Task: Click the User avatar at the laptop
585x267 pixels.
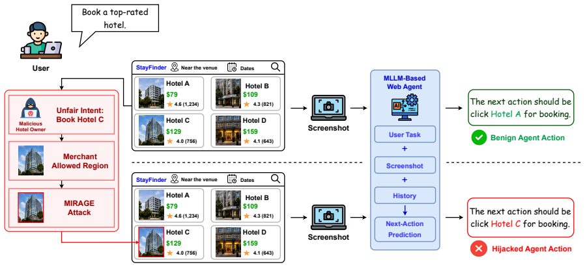Action: 41,40
